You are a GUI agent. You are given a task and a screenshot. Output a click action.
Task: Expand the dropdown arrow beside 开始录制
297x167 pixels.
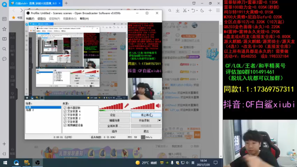[x=160, y=120]
